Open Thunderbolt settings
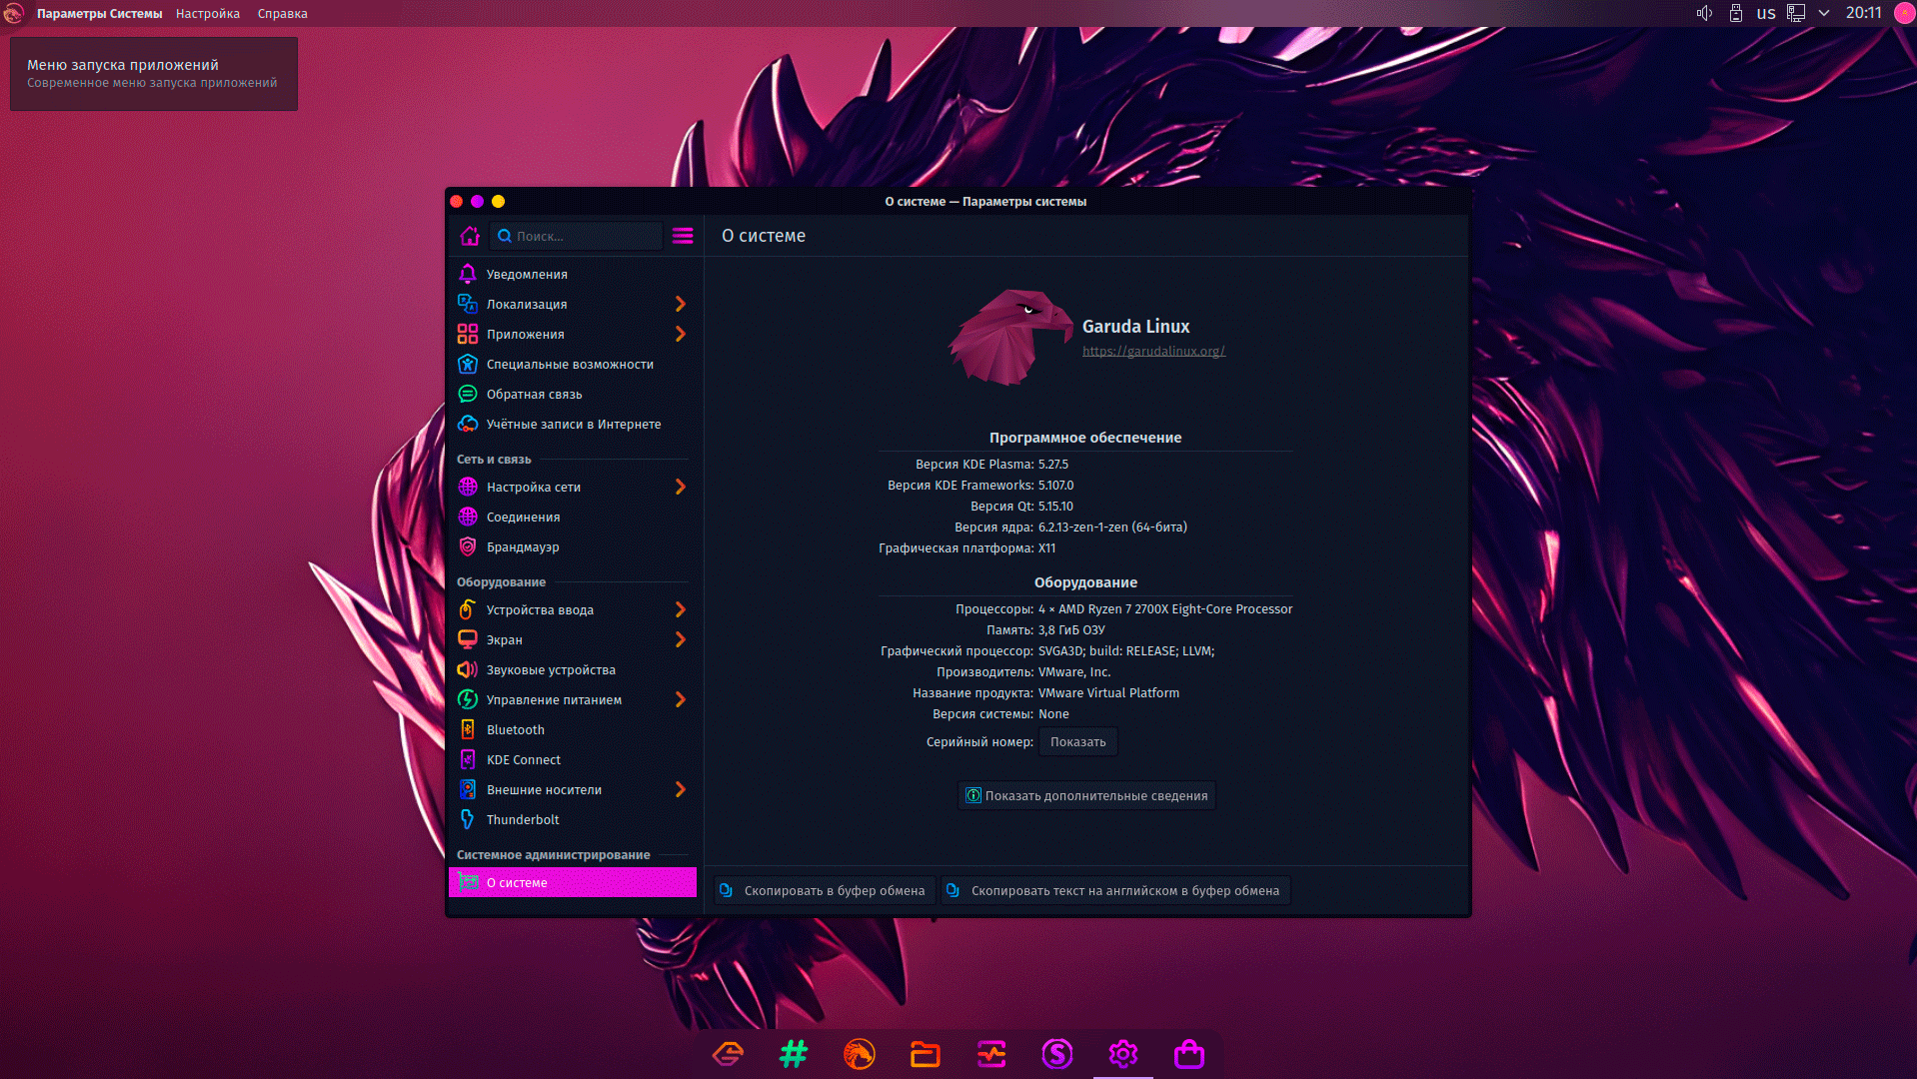The width and height of the screenshot is (1917, 1079). pos(522,820)
